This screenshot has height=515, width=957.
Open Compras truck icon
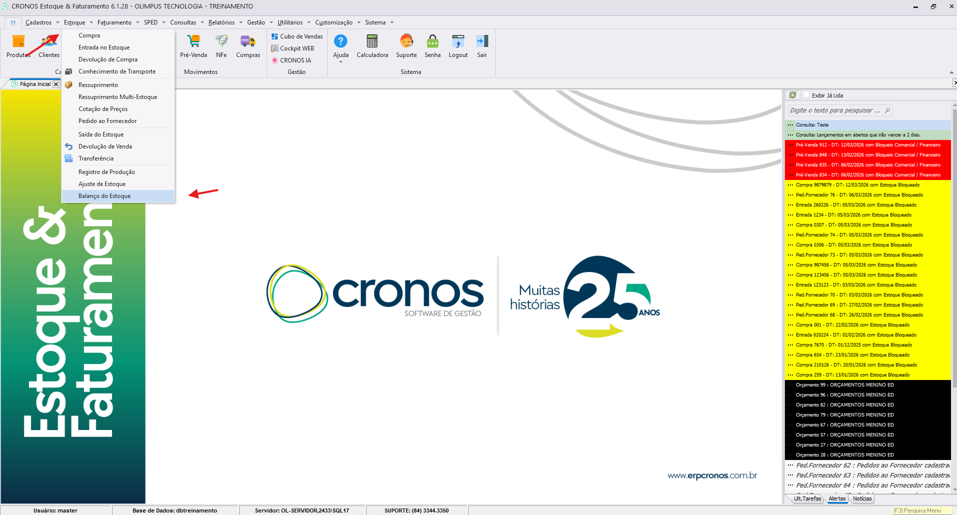pyautogui.click(x=248, y=42)
